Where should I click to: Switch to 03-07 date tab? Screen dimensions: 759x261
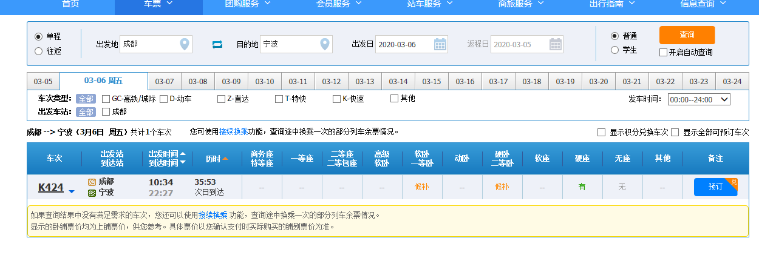tap(165, 81)
